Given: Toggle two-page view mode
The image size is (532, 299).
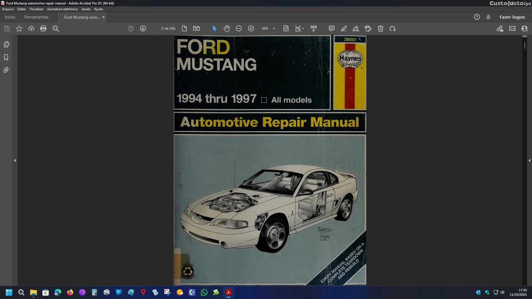Looking at the screenshot, I should point(196,29).
